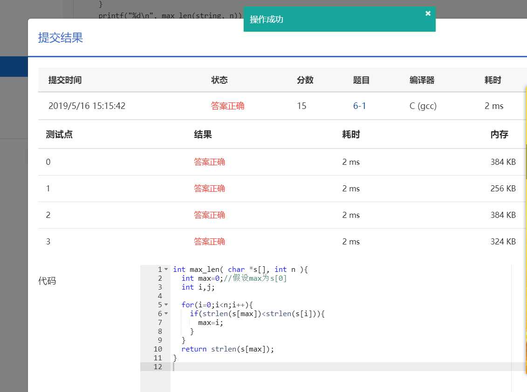Click the 384 KB memory value for test point 2
This screenshot has height=392, width=527.
tap(503, 215)
